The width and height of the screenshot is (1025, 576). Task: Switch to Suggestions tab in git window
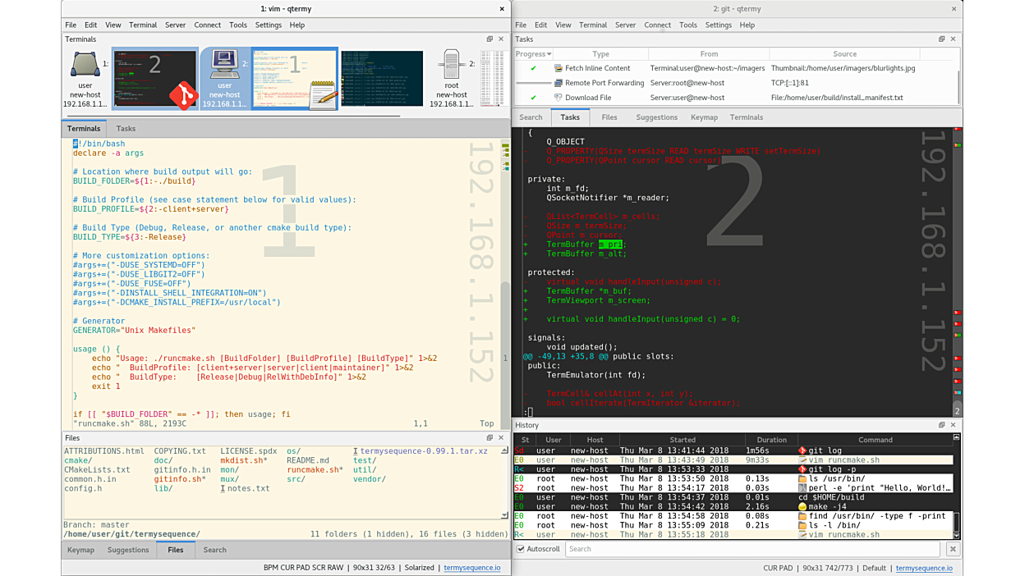[656, 117]
